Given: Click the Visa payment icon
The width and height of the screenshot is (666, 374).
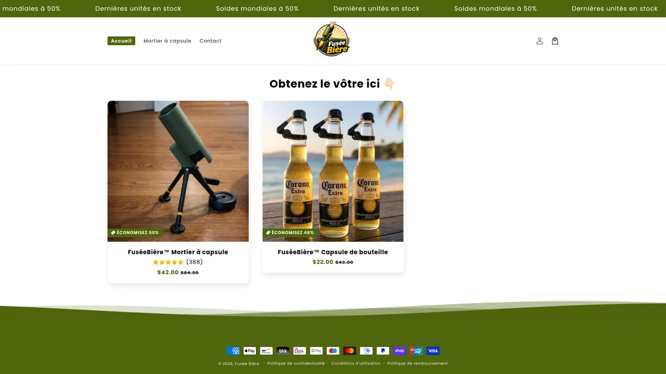Looking at the screenshot, I should (433, 351).
